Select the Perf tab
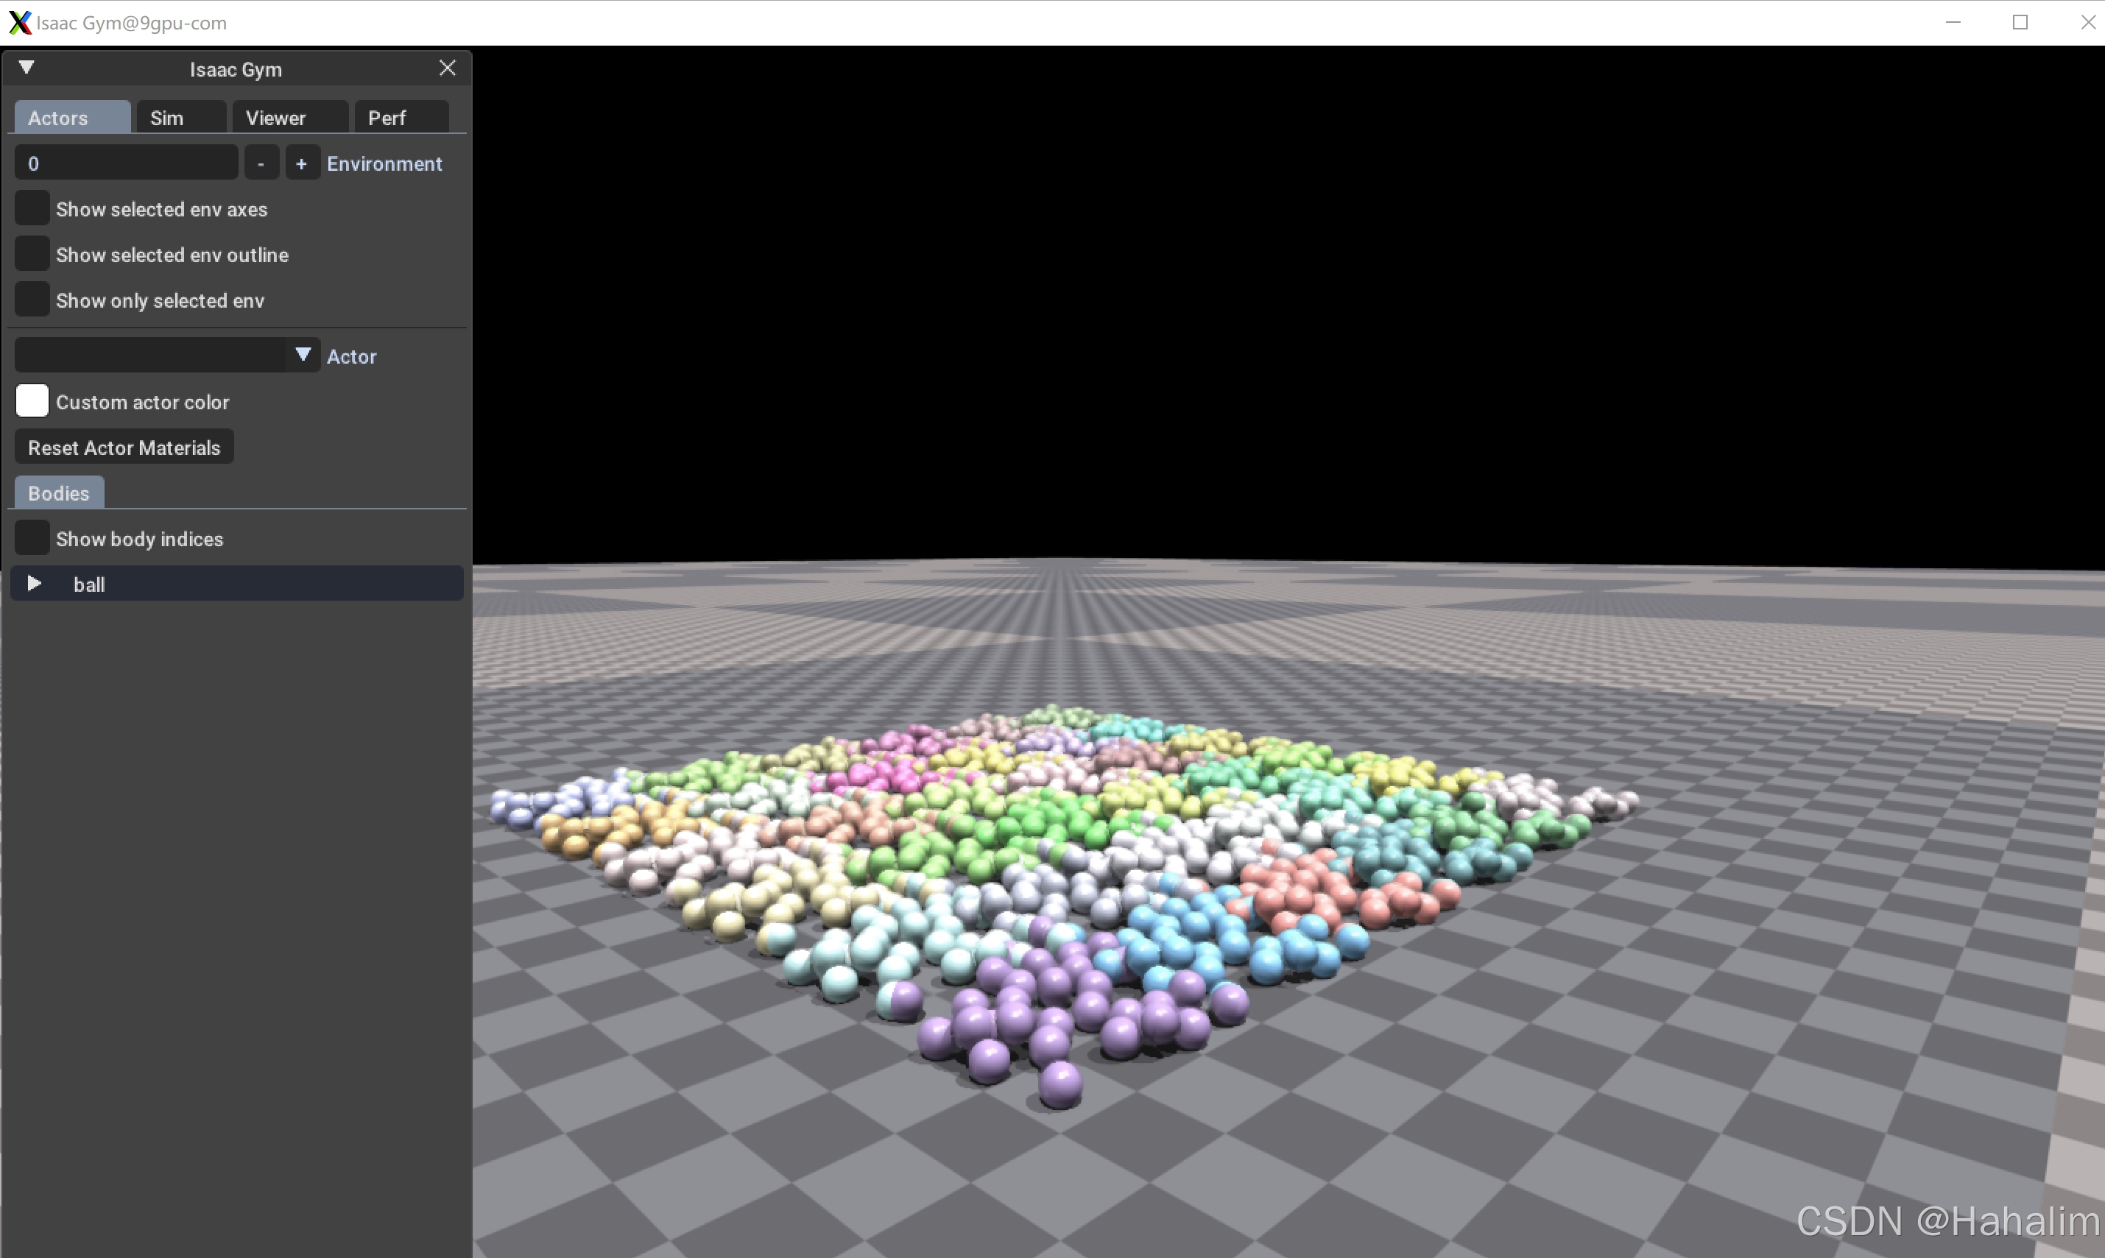Viewport: 2105px width, 1258px height. (387, 118)
